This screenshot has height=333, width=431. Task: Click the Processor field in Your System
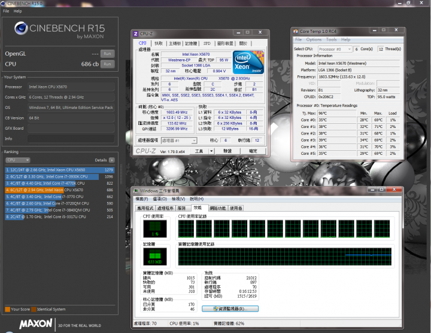point(71,87)
